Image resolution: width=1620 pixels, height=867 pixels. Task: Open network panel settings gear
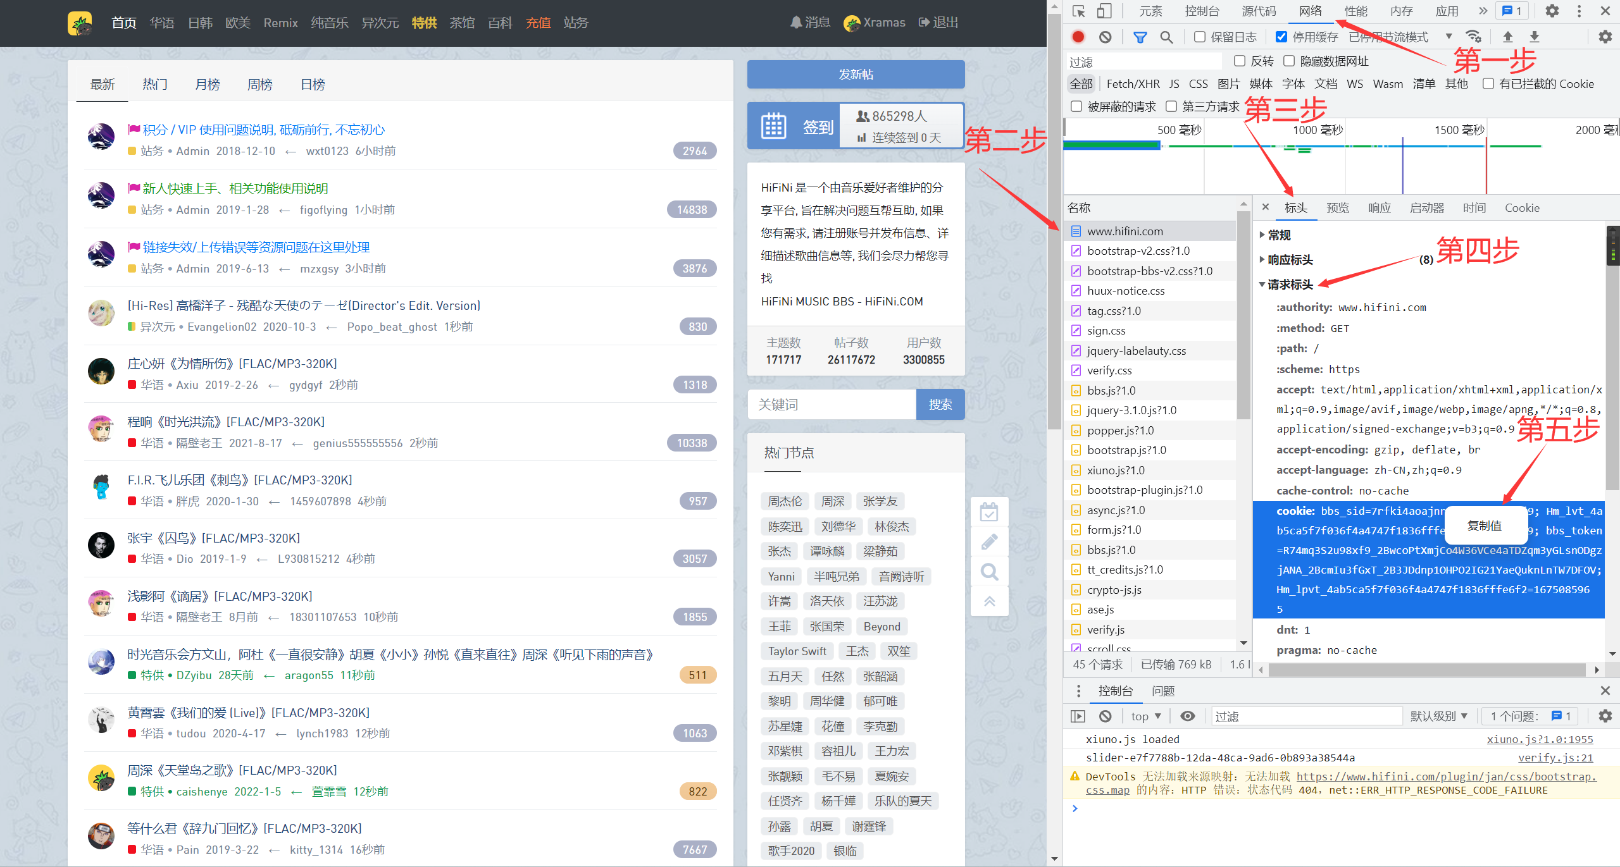tap(1605, 37)
